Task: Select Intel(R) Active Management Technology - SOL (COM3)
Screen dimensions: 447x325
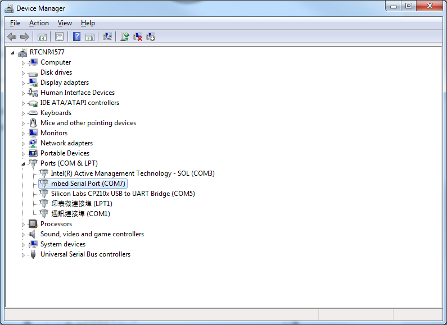Action: pos(133,173)
